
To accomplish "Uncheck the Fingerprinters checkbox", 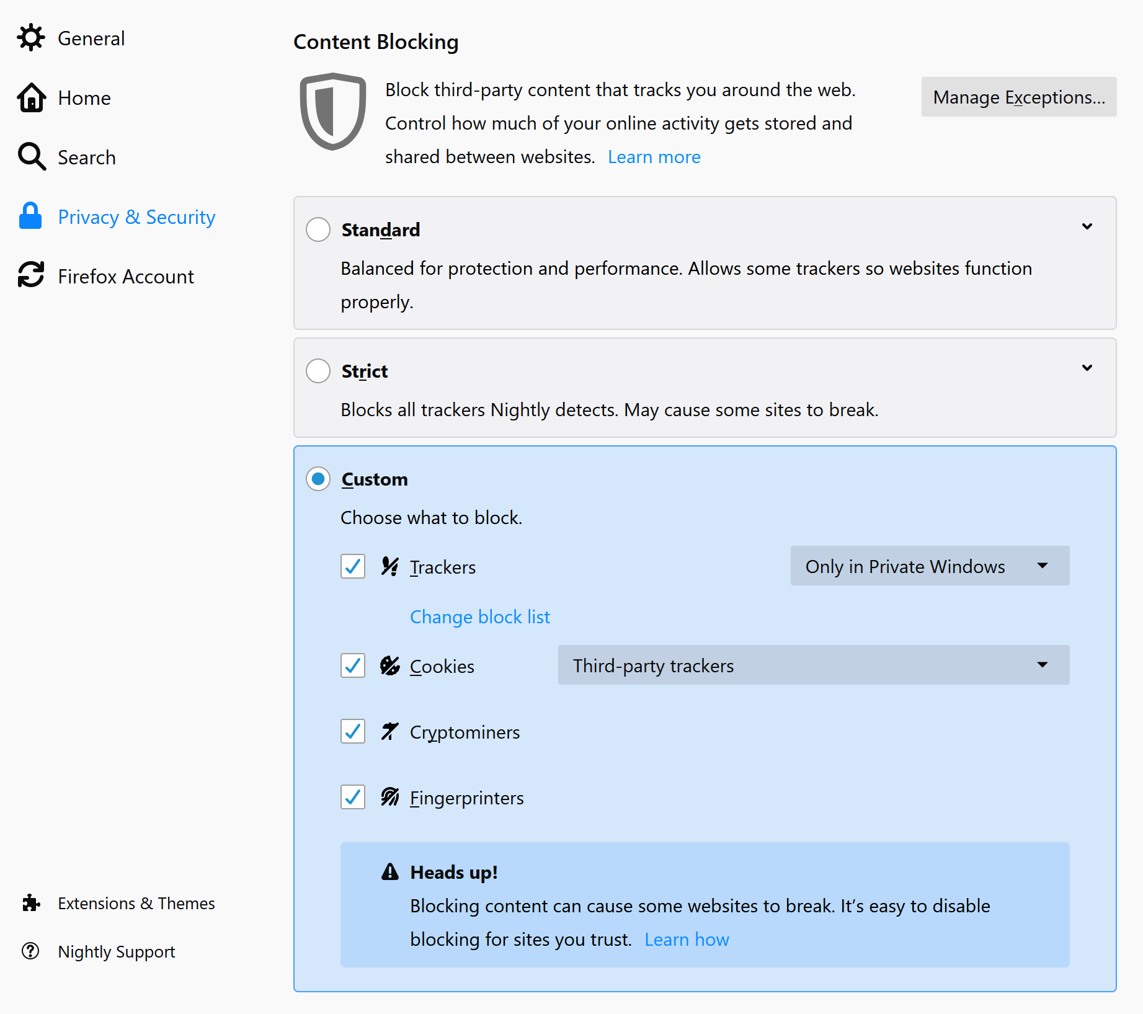I will pos(353,797).
